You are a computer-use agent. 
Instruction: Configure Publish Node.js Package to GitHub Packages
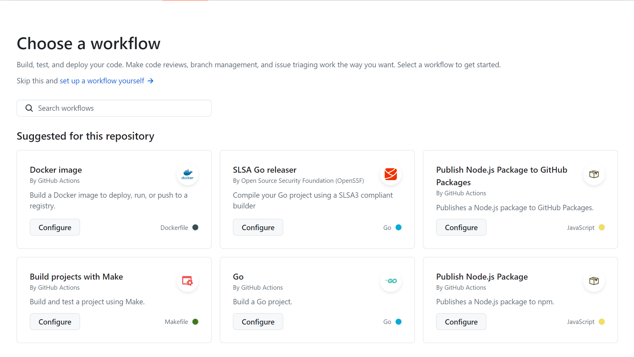[461, 227]
